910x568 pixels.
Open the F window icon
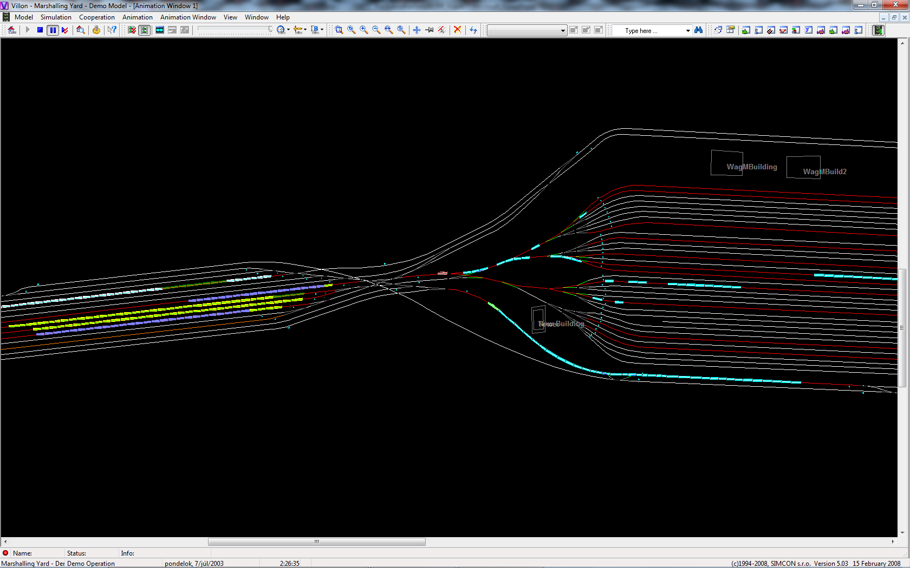click(808, 30)
